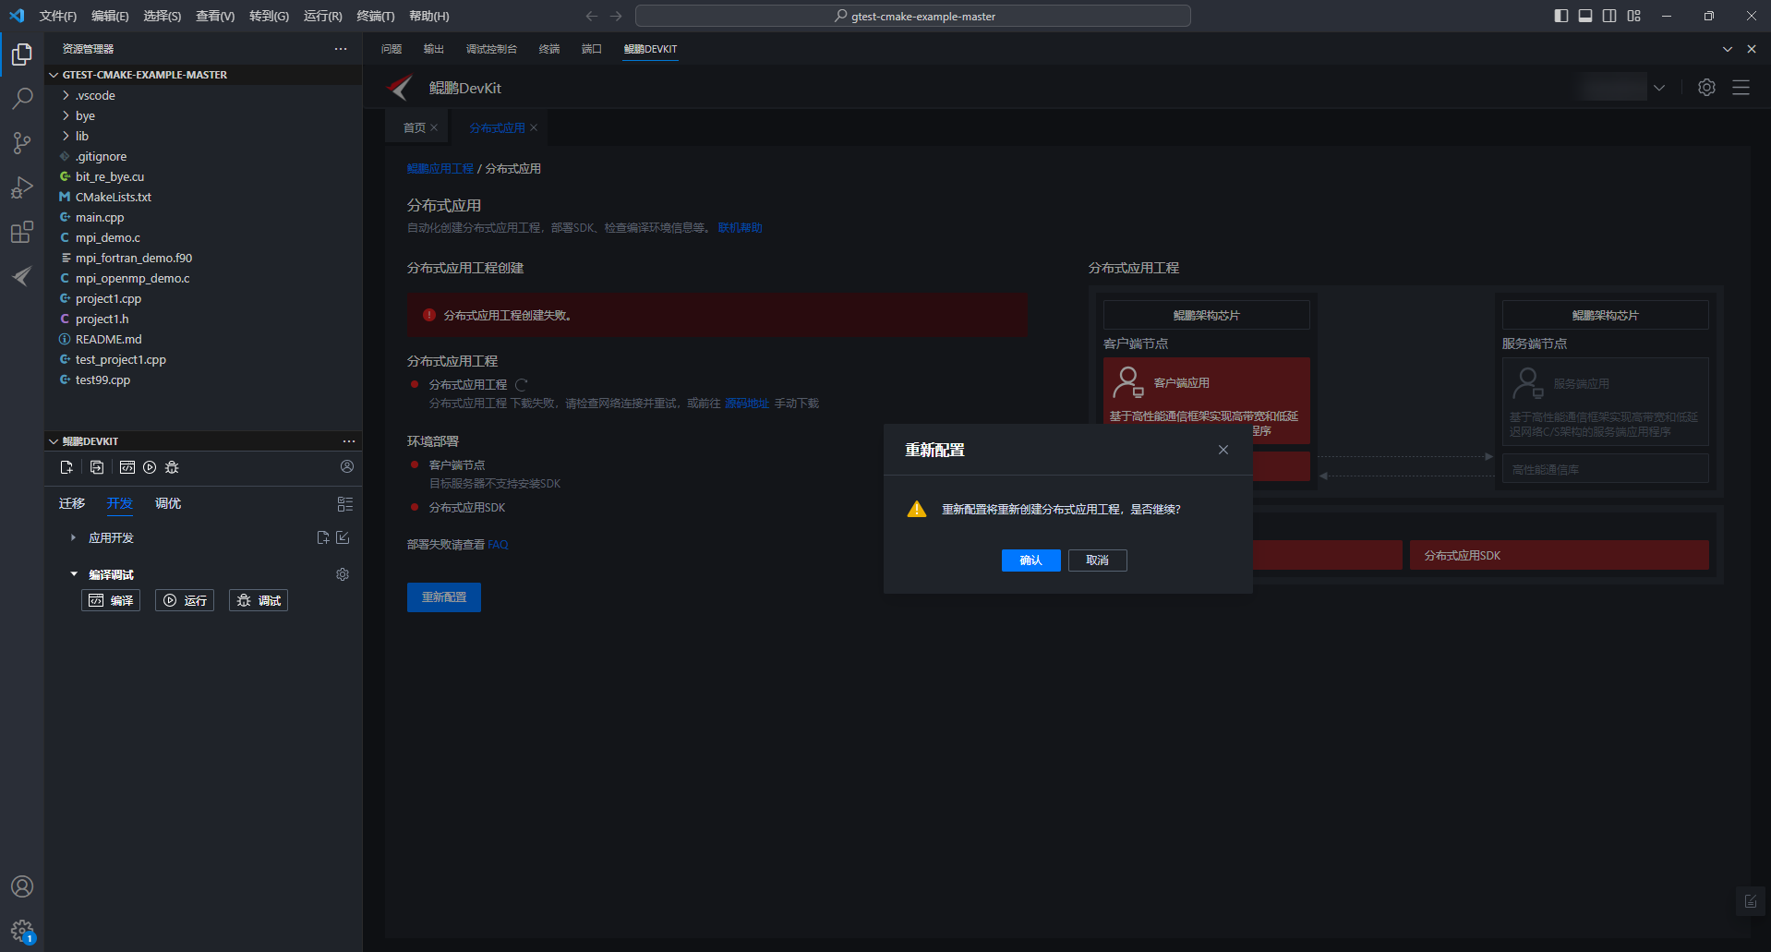Click the compile icon in DevKit toolbar
Image resolution: width=1771 pixels, height=952 pixels.
tap(127, 467)
